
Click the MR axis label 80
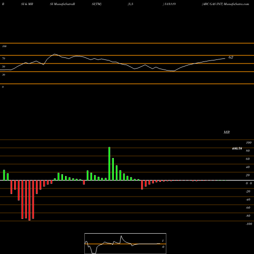tap(248, 151)
